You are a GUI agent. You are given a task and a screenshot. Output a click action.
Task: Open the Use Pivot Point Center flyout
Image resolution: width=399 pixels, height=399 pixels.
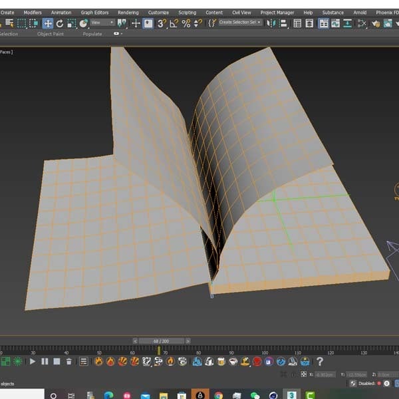click(x=122, y=23)
